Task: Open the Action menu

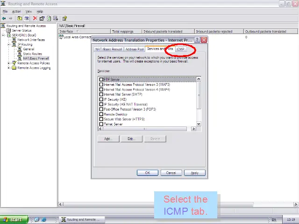Action: coord(16,11)
